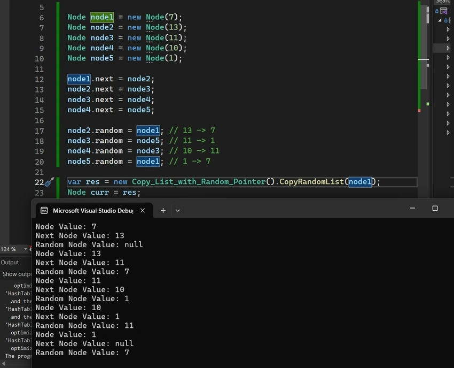The width and height of the screenshot is (454, 368).
Task: Click the Output panel title
Action: (10, 263)
